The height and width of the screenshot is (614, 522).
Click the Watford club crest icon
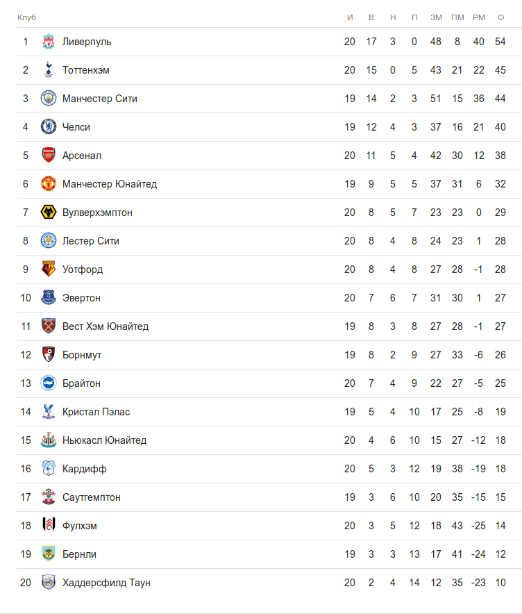[48, 269]
